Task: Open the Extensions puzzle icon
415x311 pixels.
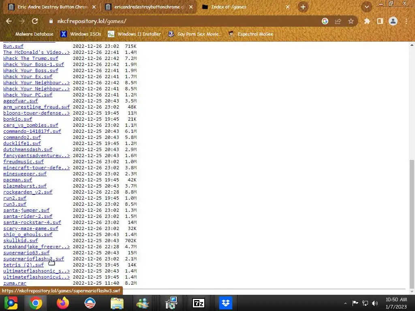Action: point(367,21)
